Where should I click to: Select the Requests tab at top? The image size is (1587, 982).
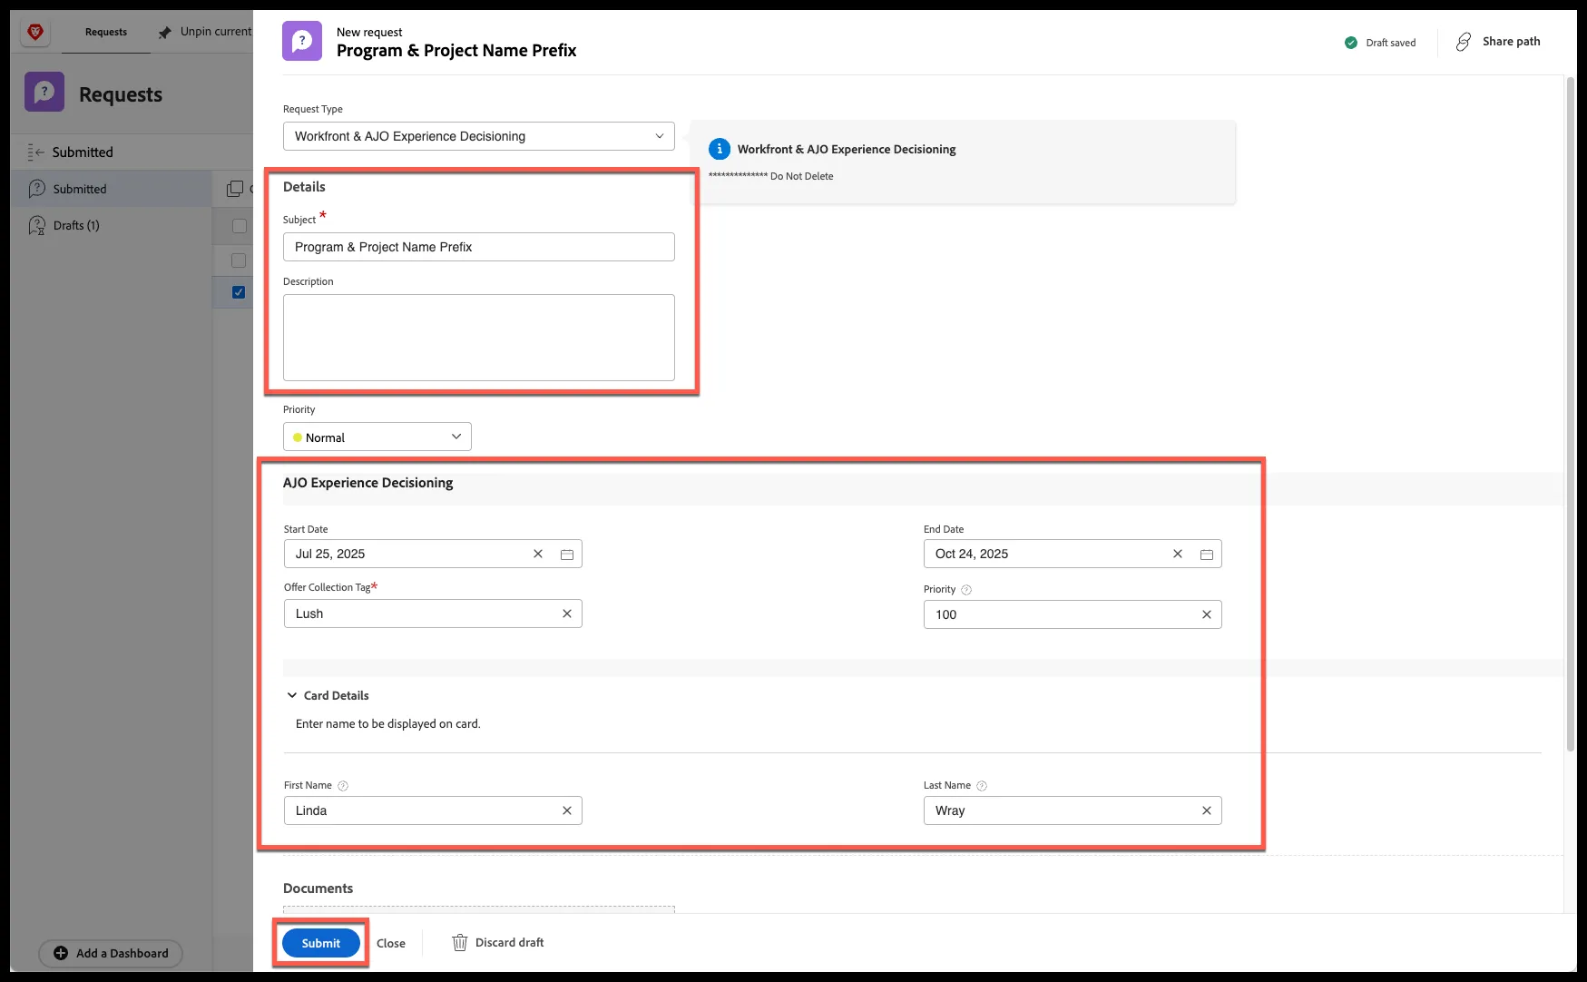pyautogui.click(x=106, y=32)
